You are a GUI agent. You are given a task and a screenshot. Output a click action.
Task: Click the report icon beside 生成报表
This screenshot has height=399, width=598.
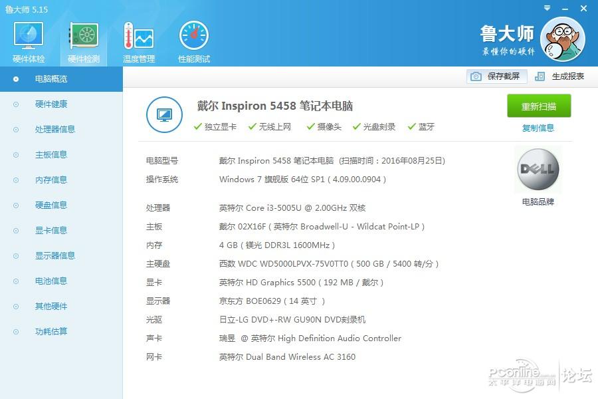pos(540,76)
